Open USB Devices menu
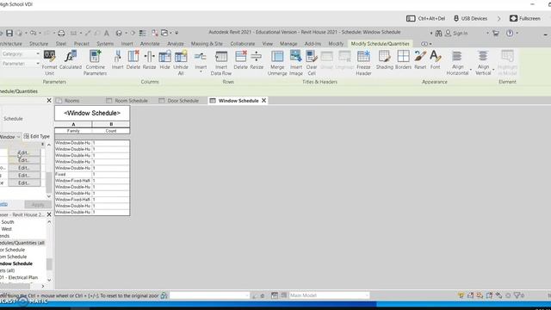This screenshot has width=551, height=310. 470,18
